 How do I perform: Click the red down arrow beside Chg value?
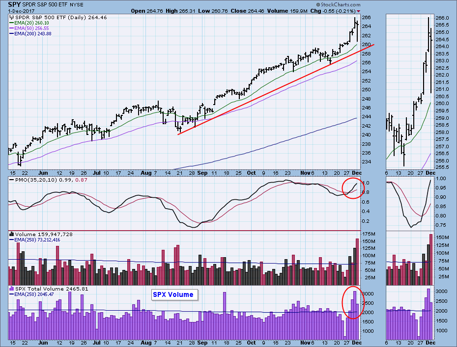(x=358, y=11)
